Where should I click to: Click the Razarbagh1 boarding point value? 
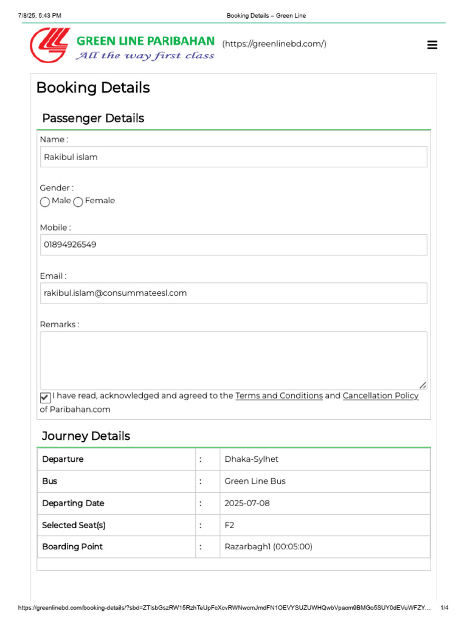click(x=268, y=547)
